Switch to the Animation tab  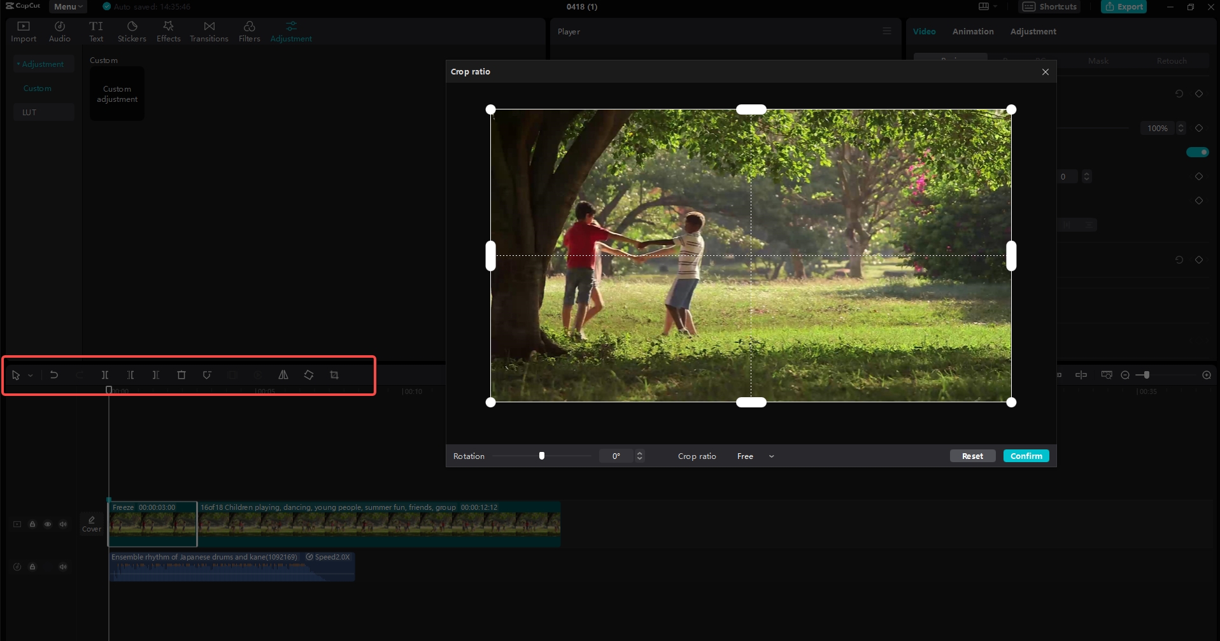click(972, 31)
